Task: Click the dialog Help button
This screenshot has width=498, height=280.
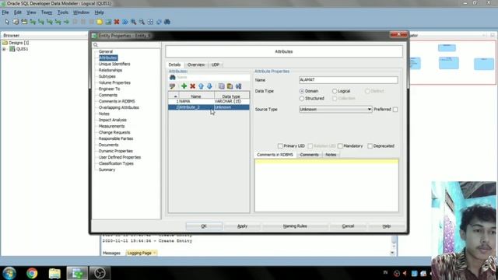Action: (x=387, y=226)
